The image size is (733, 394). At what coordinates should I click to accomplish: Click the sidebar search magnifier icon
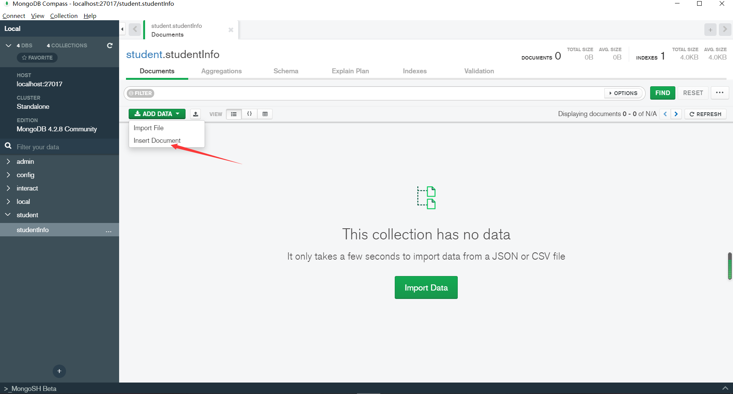(x=8, y=146)
